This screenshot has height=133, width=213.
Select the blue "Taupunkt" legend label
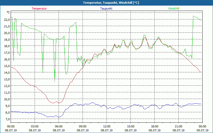tap(106, 9)
